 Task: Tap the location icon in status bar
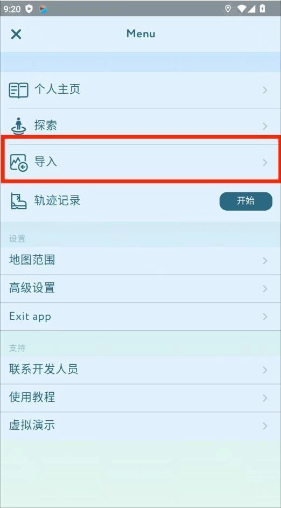(228, 9)
